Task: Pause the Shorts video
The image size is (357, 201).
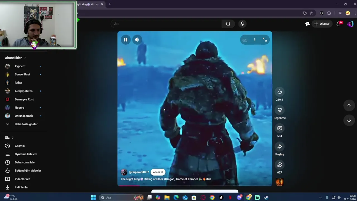Action: point(126,40)
